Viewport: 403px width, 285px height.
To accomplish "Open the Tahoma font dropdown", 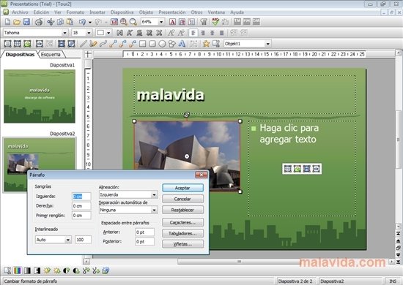I will [x=64, y=33].
